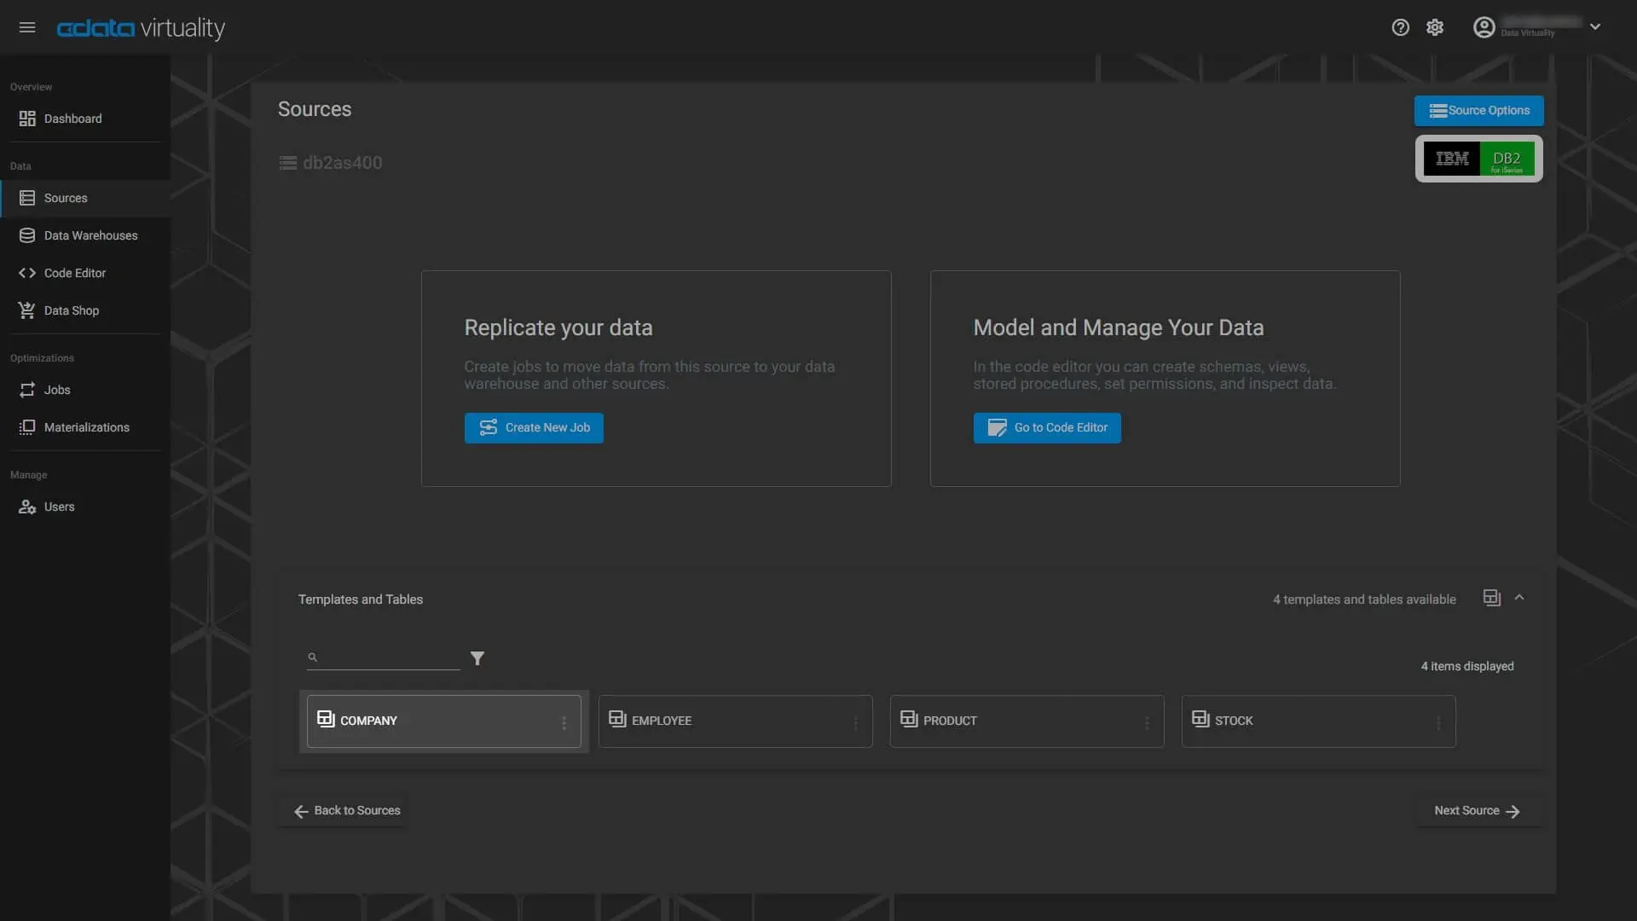Click the Create New Job button

point(534,428)
